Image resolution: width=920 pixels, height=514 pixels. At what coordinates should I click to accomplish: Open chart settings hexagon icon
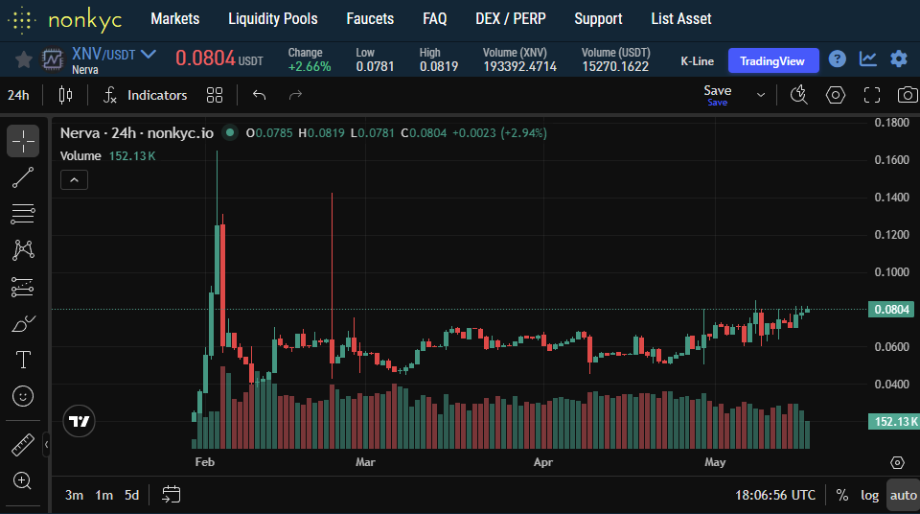point(836,95)
